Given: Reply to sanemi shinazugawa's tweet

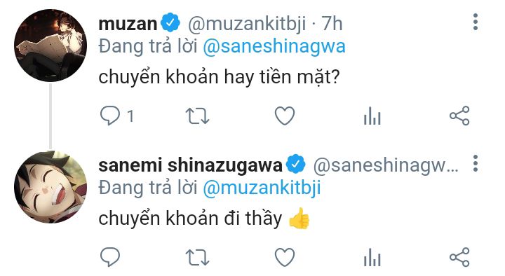Looking at the screenshot, I should 110,257.
